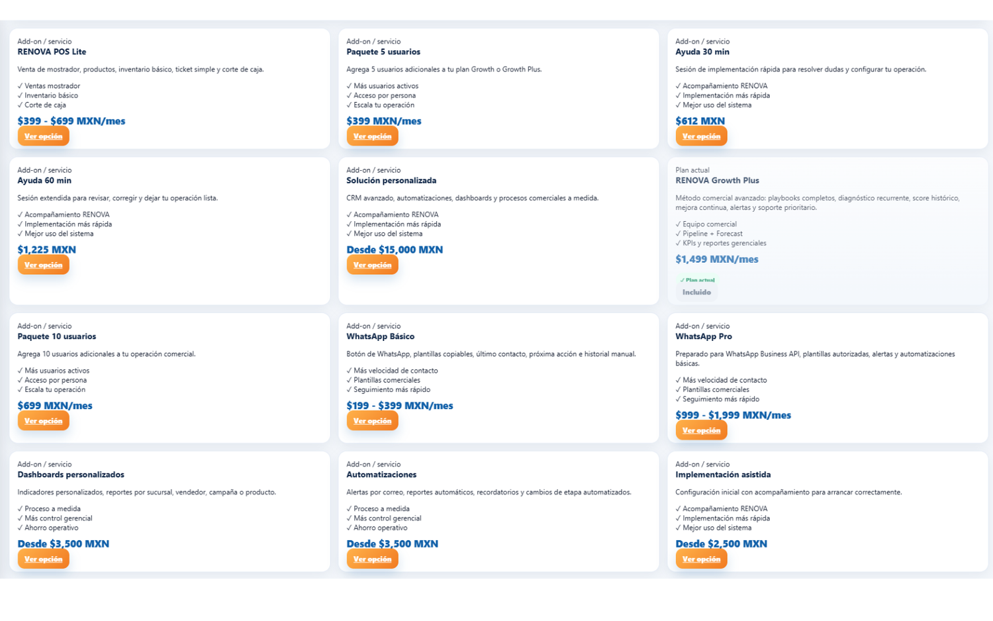Click the RENOVA POS Lite title
The image size is (993, 621).
52,52
